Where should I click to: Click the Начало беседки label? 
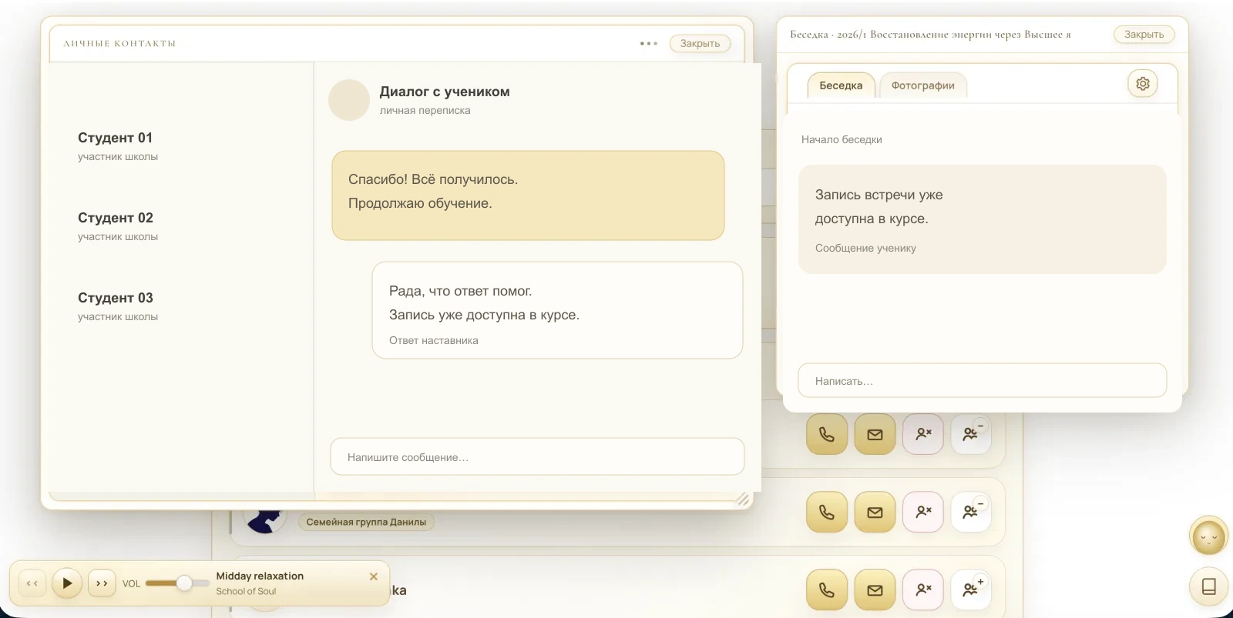click(842, 139)
